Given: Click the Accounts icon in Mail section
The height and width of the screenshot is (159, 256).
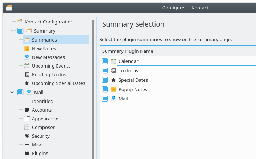Looking at the screenshot, I should pos(27,110).
